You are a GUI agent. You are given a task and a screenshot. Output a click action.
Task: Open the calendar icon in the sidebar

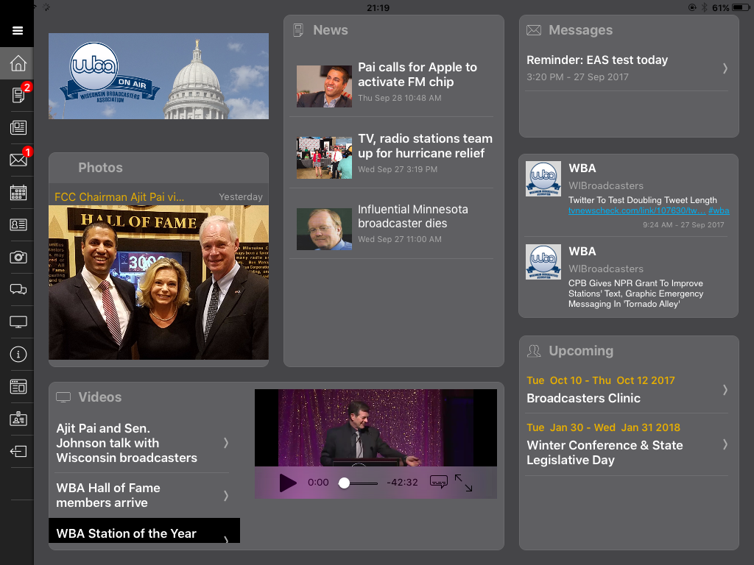pyautogui.click(x=18, y=193)
